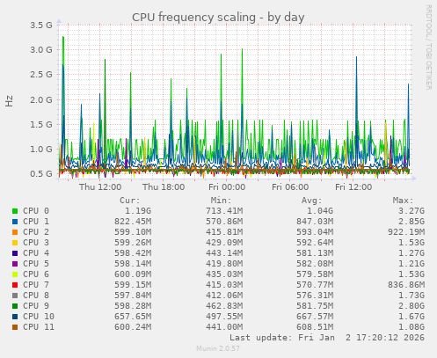Click the CPU 6 lime legend swatch

click(15, 274)
